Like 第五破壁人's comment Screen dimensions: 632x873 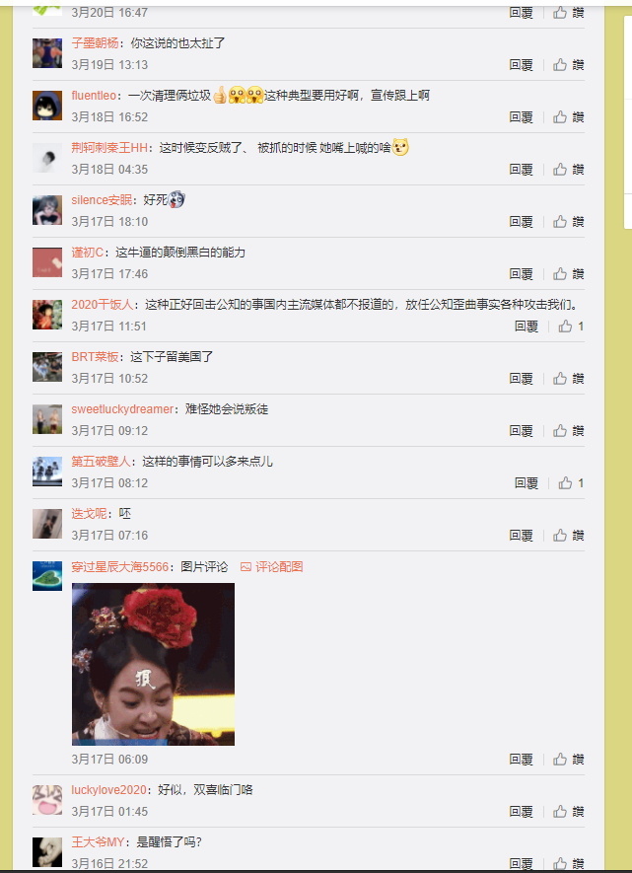(x=571, y=483)
